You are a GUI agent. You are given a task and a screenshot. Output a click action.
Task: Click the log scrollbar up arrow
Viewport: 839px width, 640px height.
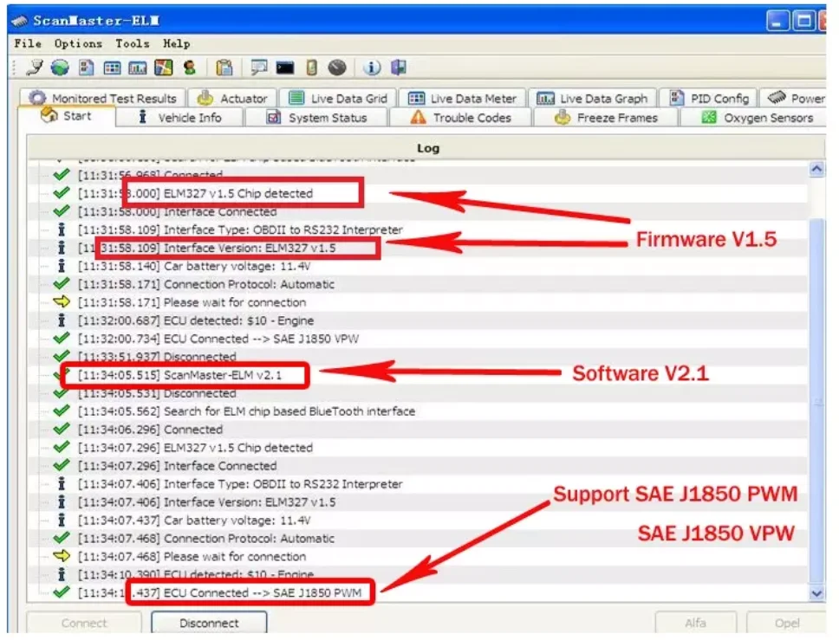816,170
